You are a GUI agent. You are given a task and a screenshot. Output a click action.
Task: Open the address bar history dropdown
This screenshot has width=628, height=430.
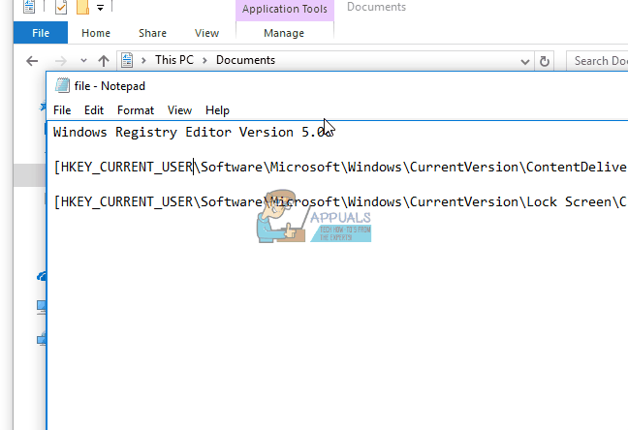tap(524, 62)
